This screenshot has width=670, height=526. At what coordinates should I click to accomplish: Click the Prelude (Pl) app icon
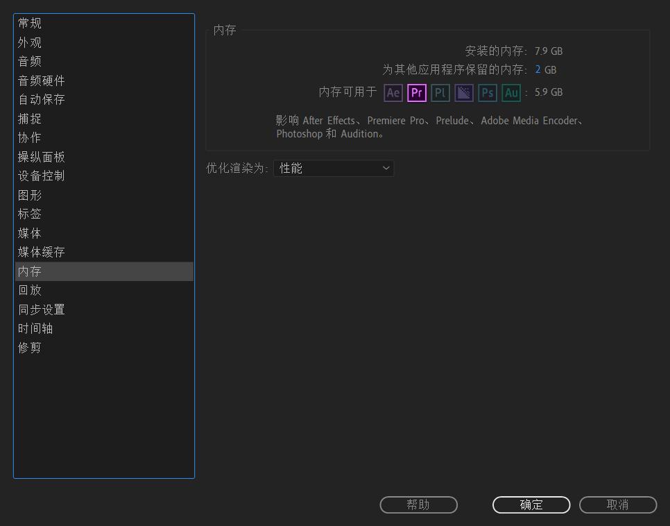pyautogui.click(x=440, y=92)
